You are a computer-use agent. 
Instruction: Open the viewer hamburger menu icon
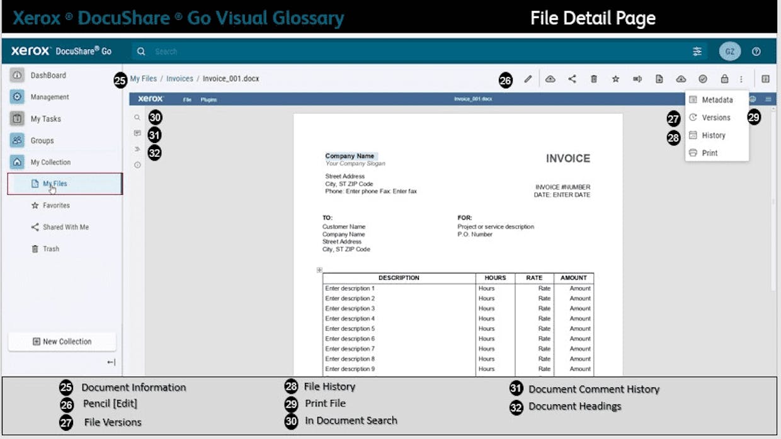pyautogui.click(x=768, y=99)
